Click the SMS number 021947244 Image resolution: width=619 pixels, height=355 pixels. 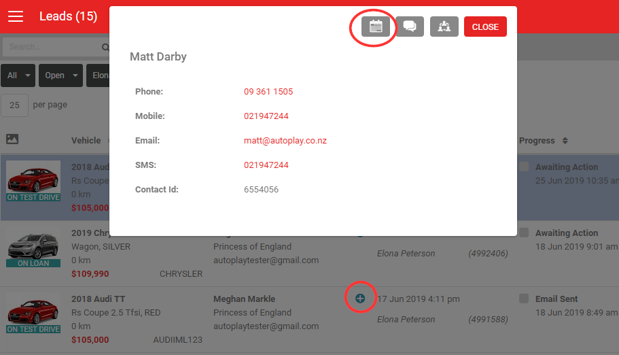(266, 165)
